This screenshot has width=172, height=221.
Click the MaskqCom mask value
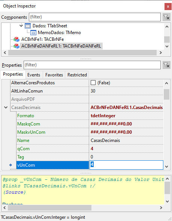pyautogui.click(x=111, y=124)
